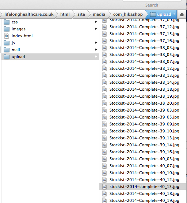This screenshot has width=187, height=203.
Task: Click the eject icon in path bar
Action: coord(182,14)
